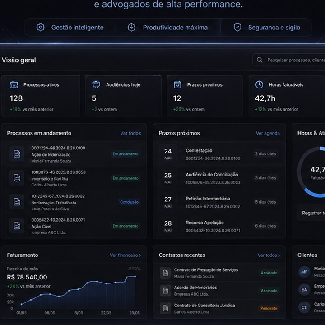
Task: Click the Audiências hoje card icon
Action: coord(96,84)
